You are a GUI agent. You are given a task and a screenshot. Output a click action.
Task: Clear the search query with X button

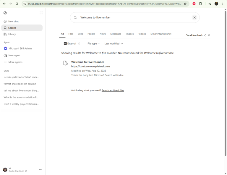click(x=194, y=17)
